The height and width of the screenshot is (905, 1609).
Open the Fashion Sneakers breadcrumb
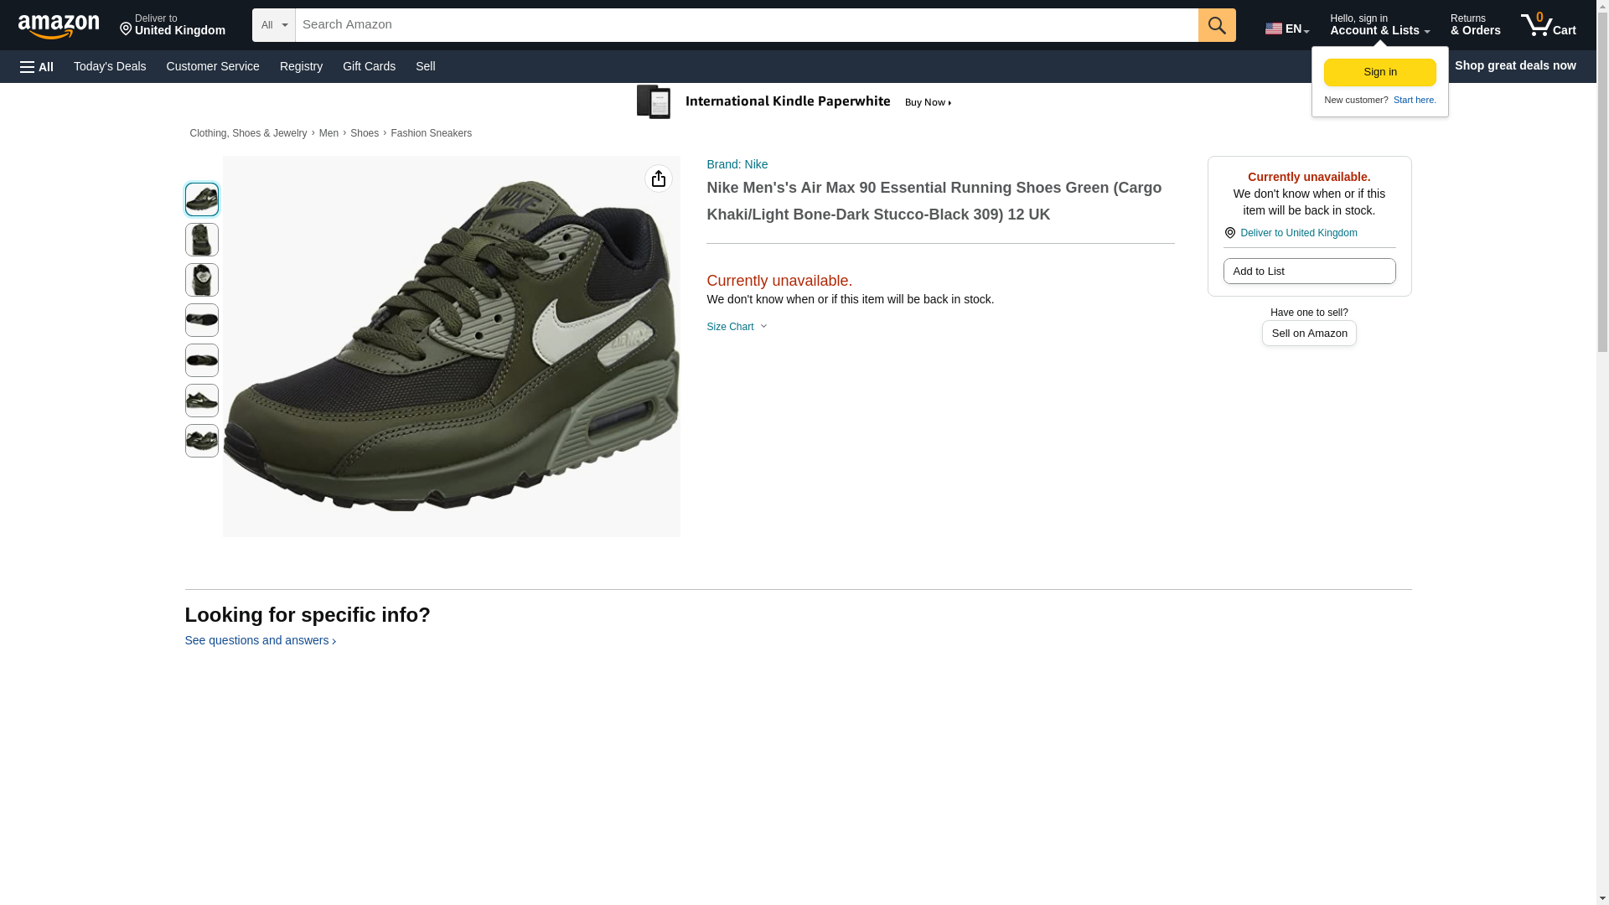pyautogui.click(x=431, y=133)
